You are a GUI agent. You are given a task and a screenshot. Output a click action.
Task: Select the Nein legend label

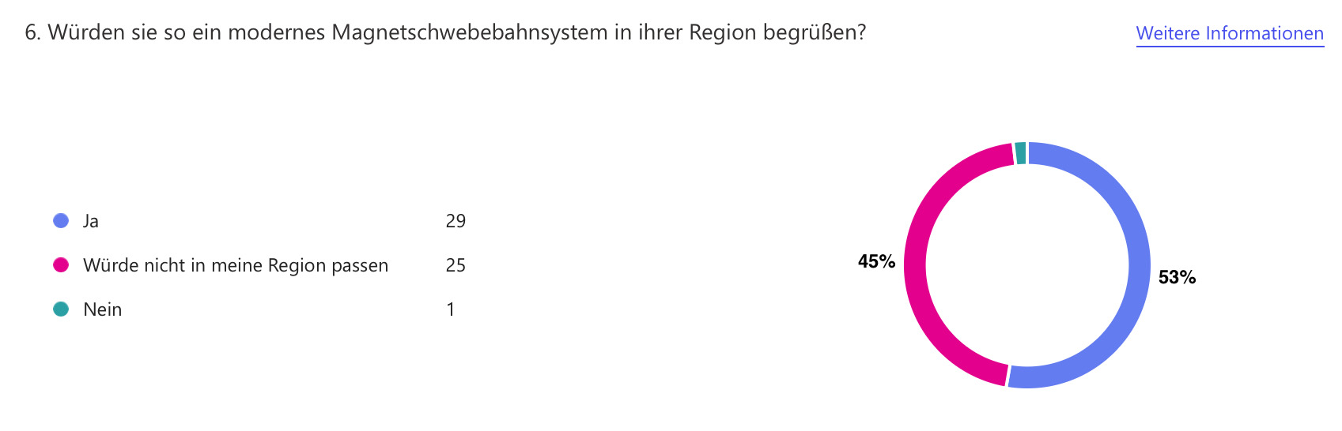pos(103,309)
